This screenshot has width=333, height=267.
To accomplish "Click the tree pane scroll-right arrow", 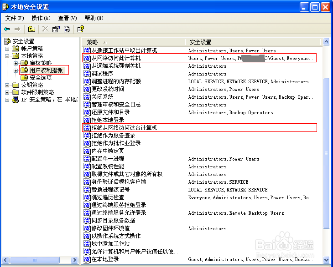I will coord(74,260).
